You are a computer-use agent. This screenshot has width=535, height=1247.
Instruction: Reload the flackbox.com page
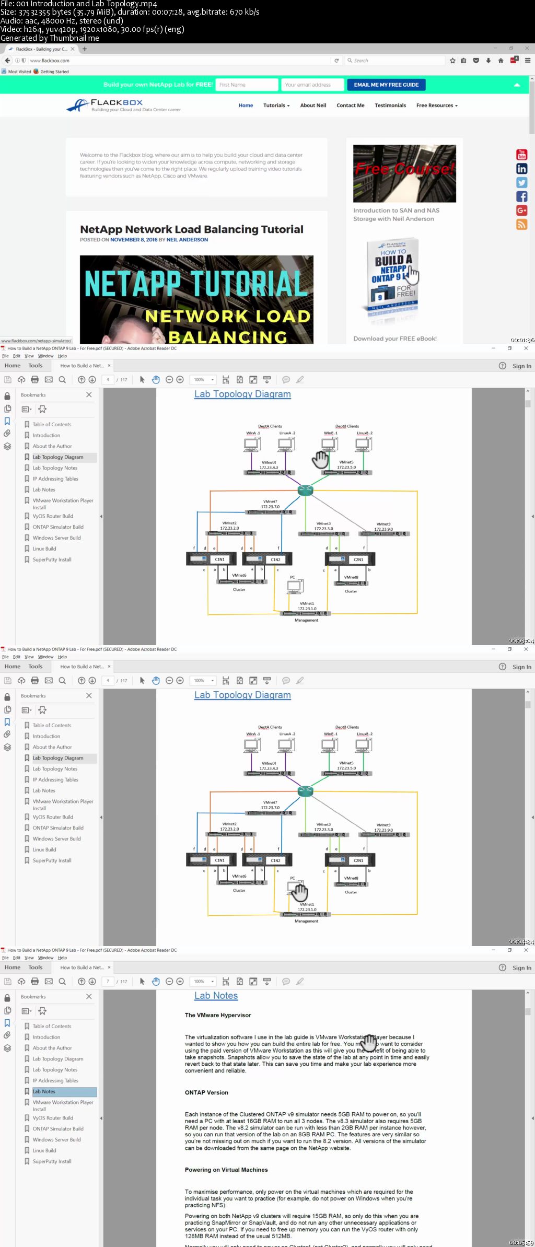coord(337,61)
